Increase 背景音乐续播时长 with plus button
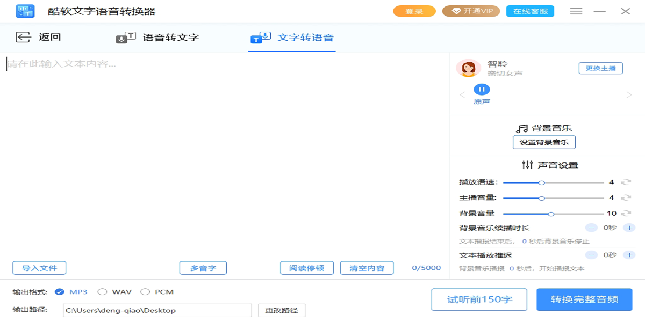 coord(629,228)
